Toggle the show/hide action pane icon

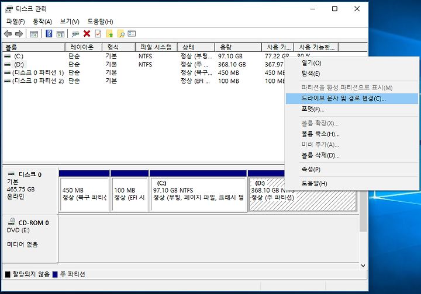(x=60, y=34)
